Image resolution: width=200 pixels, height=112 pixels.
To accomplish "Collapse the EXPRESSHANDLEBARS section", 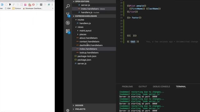I will point(74,16).
